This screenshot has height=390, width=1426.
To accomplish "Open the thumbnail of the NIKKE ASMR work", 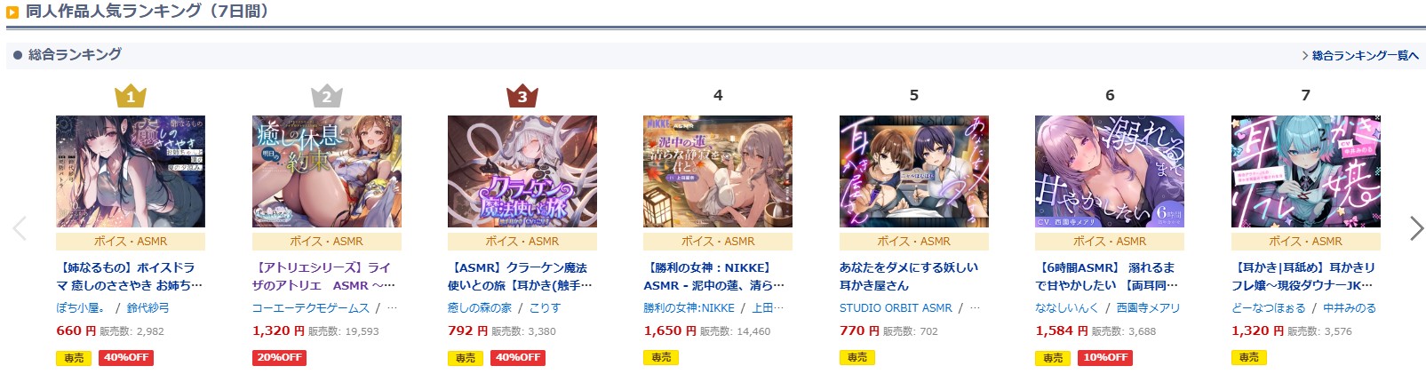I will tap(718, 171).
